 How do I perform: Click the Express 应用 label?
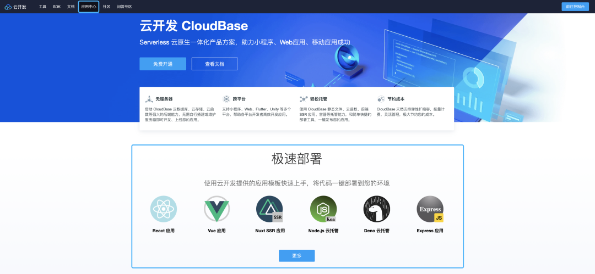430,231
